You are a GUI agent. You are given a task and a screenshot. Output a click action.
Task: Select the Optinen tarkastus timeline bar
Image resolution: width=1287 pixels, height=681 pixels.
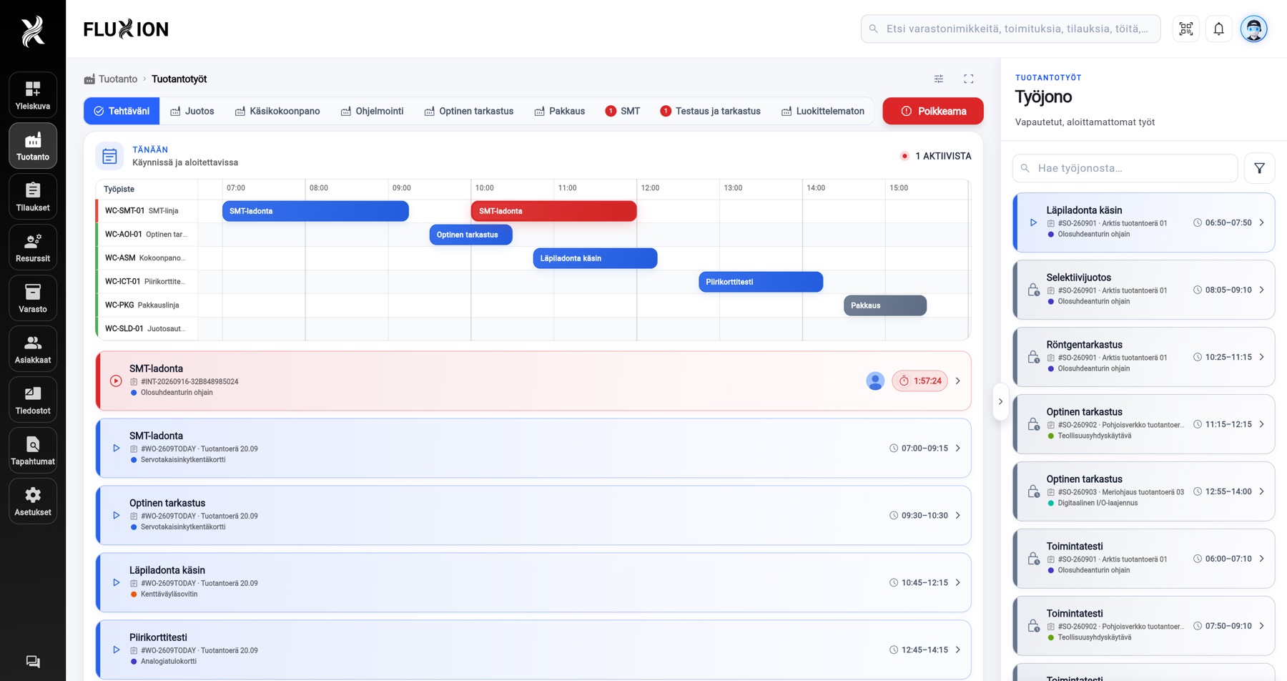pyautogui.click(x=470, y=235)
